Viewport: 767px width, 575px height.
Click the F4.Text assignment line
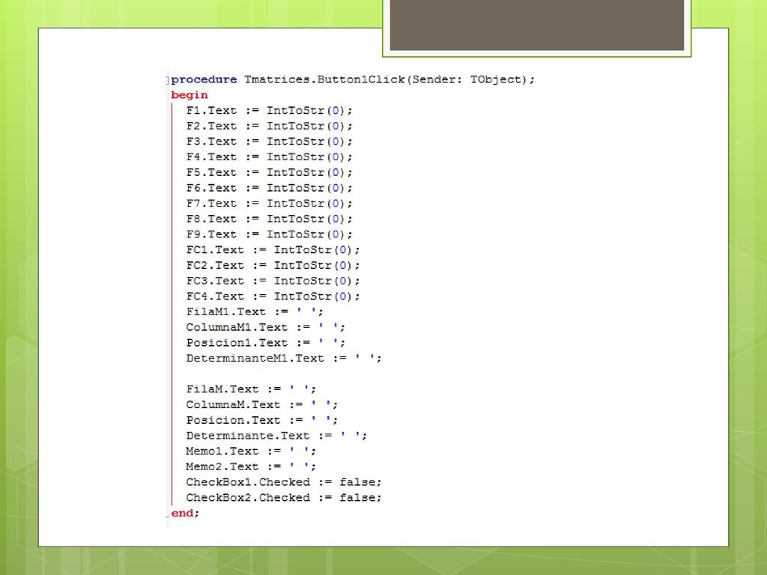click(269, 157)
